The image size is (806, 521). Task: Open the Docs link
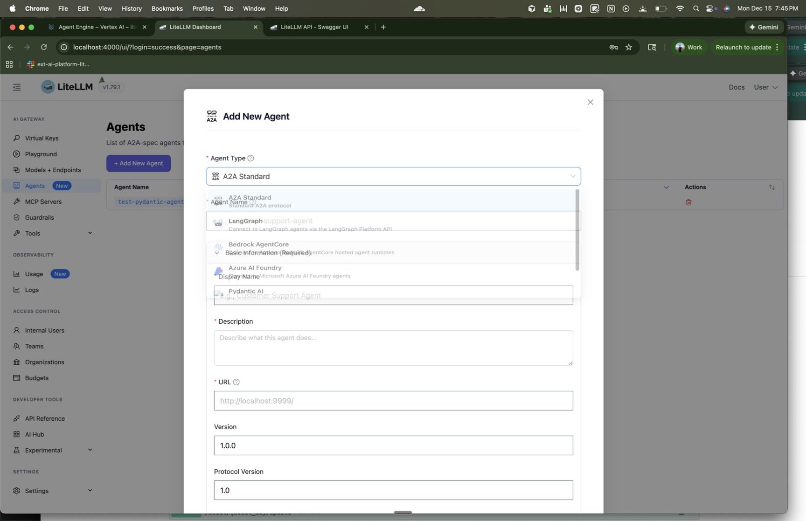tap(737, 87)
